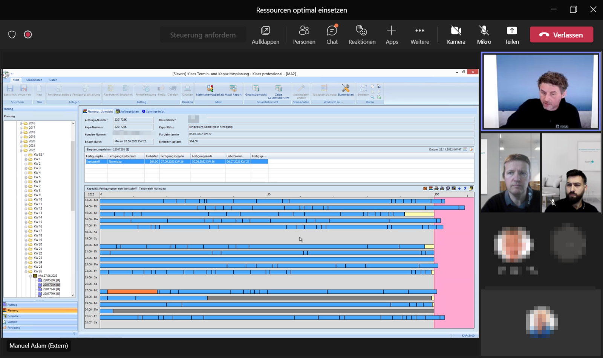Expand the 2021 year folder
This screenshot has height=358, width=603.
click(x=21, y=146)
